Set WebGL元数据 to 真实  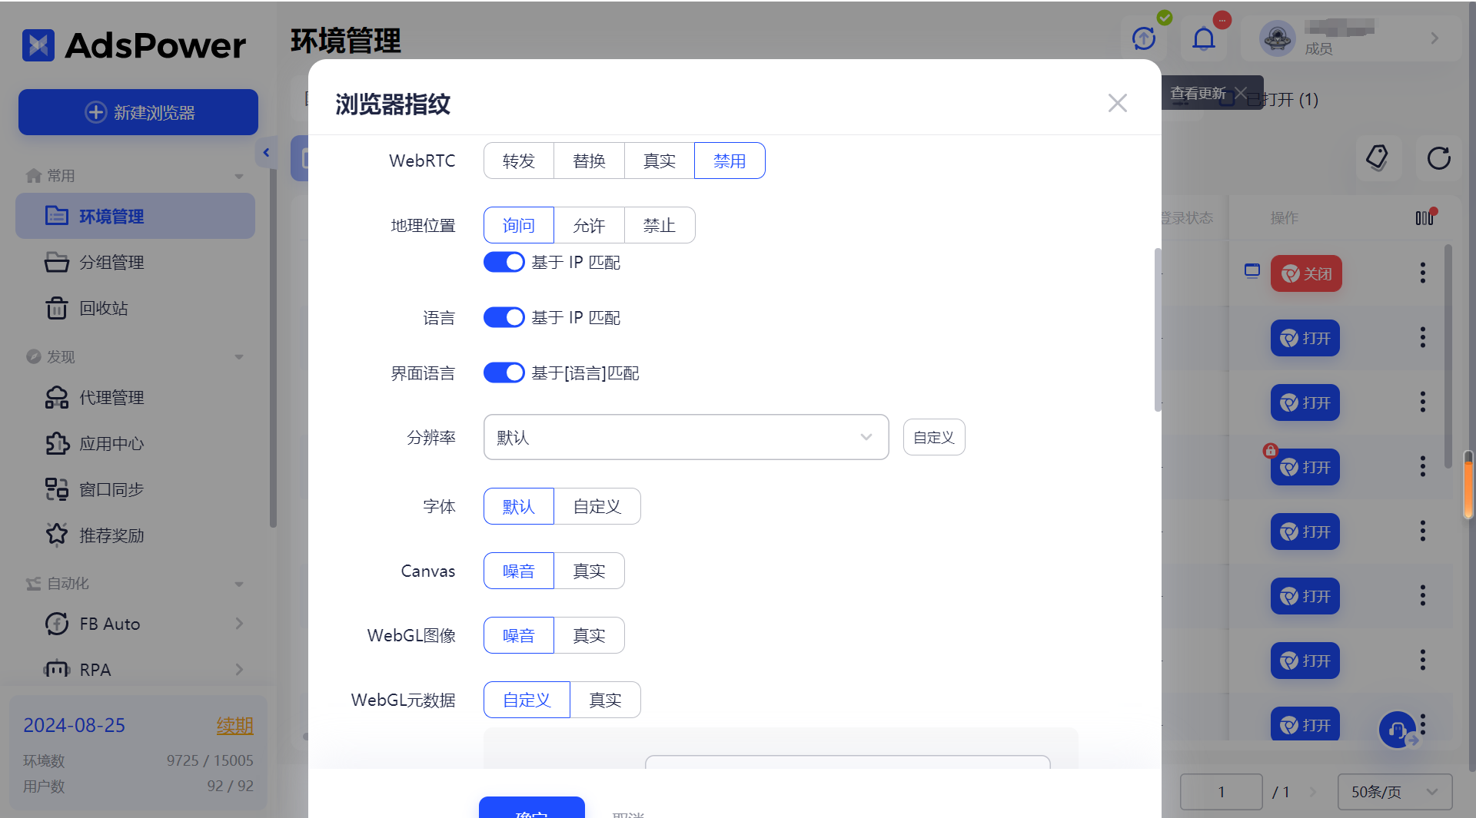tap(605, 700)
